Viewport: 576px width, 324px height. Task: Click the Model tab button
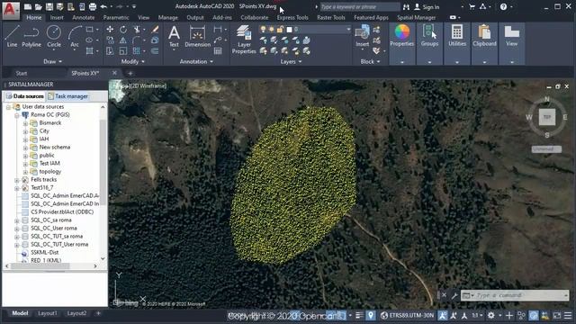pos(20,313)
